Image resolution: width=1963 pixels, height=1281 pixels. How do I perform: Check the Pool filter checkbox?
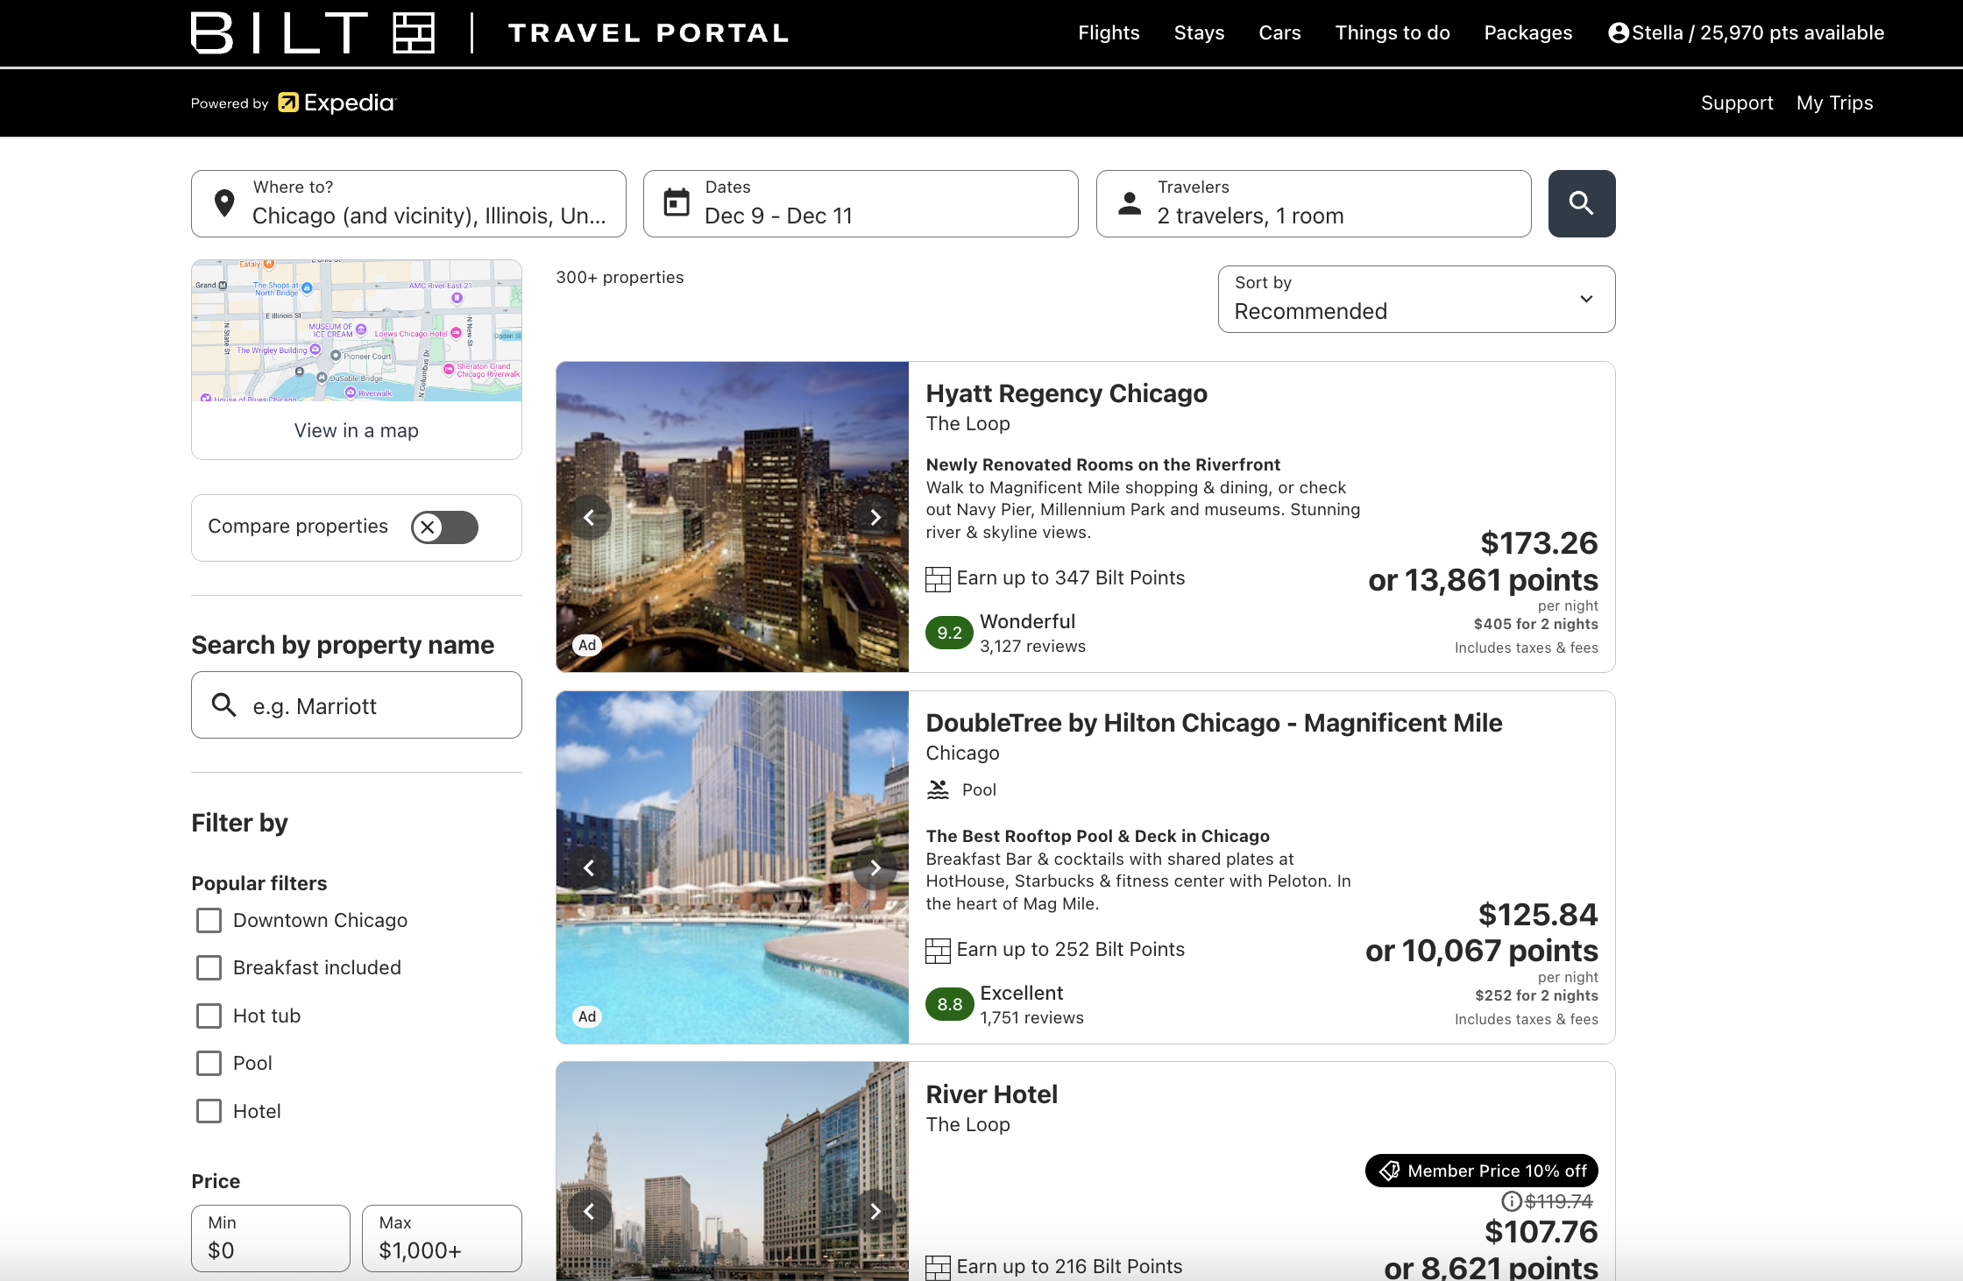pos(209,1063)
